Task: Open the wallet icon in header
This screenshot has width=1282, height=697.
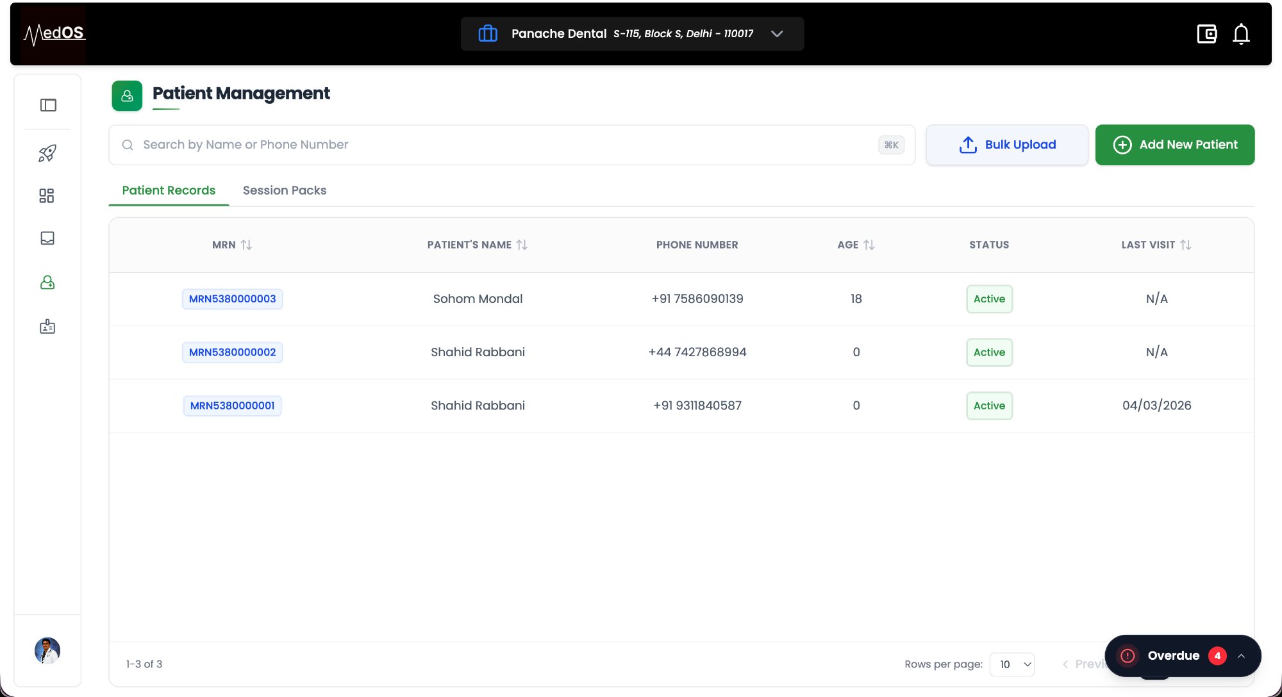Action: (x=1206, y=34)
